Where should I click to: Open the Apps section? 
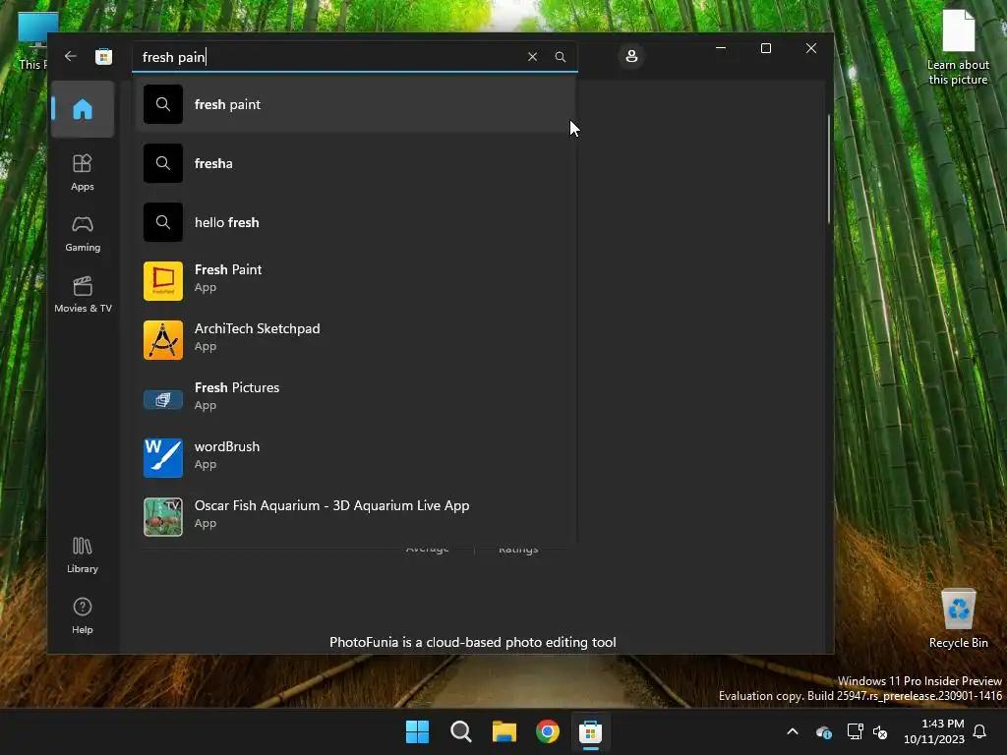(x=83, y=172)
